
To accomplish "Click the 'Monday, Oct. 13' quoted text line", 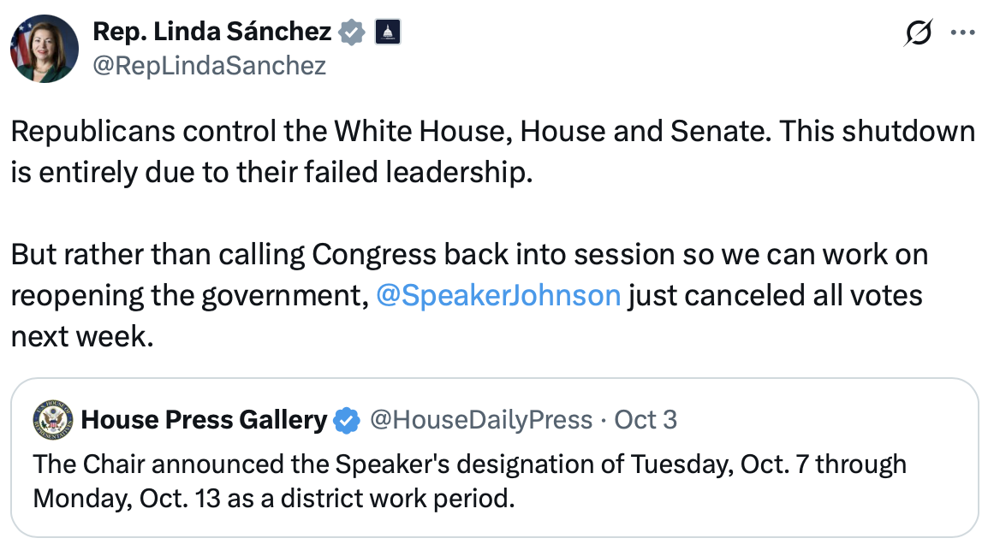I will (274, 497).
